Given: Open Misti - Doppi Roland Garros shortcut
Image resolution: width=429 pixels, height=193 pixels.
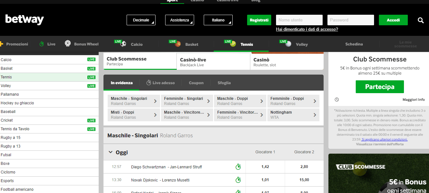Looking at the screenshot, I should coord(134,115).
